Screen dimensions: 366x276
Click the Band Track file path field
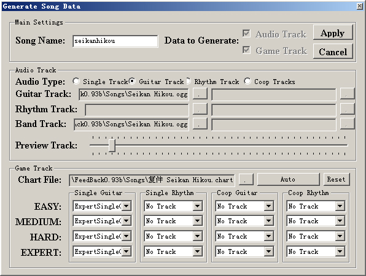pos(131,125)
